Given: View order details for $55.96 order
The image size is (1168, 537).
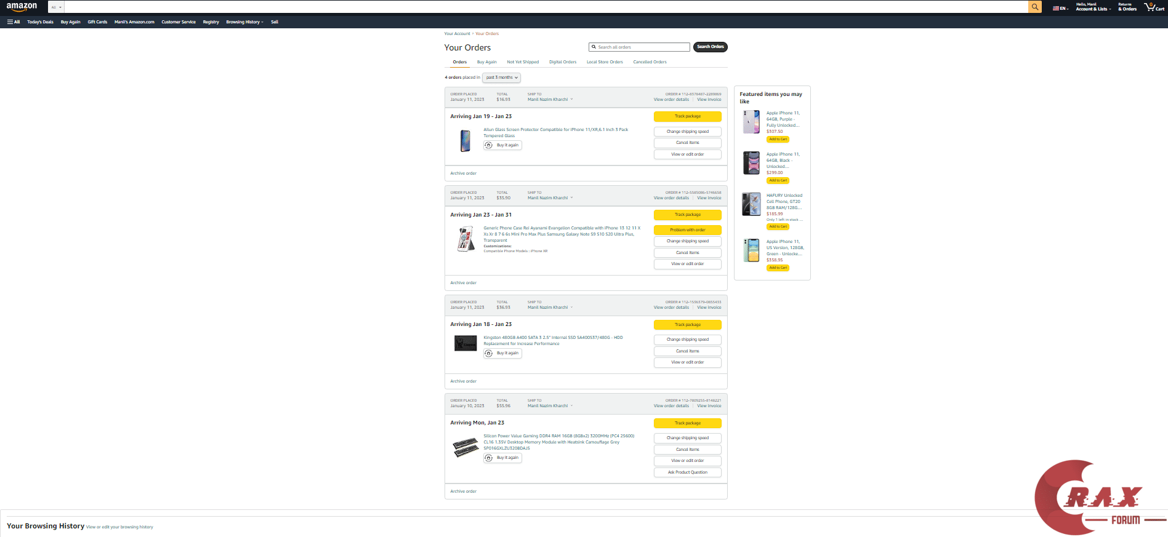Looking at the screenshot, I should [x=671, y=406].
